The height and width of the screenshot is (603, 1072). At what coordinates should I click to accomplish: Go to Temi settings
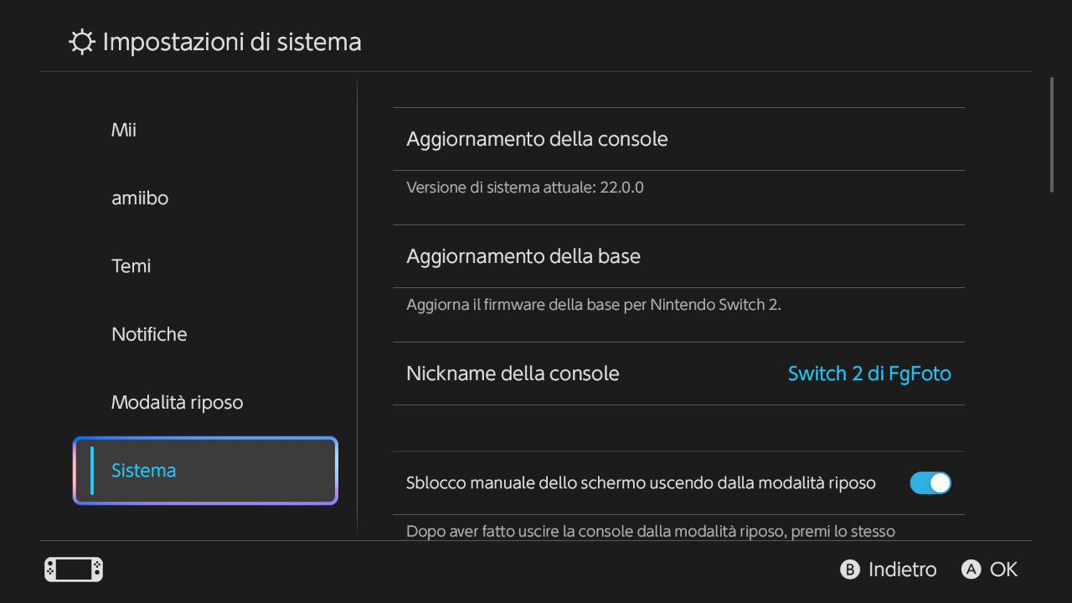tap(131, 266)
